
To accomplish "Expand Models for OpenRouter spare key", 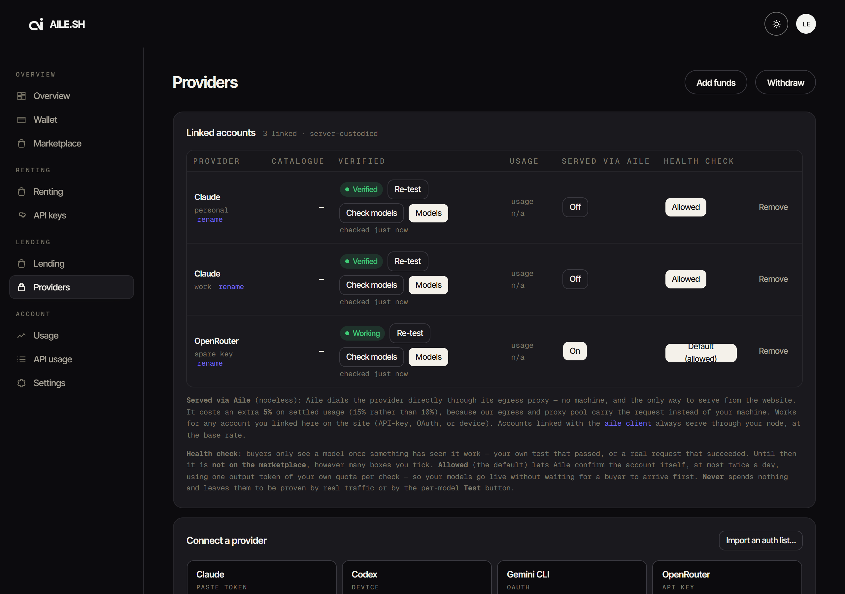I will tap(428, 357).
